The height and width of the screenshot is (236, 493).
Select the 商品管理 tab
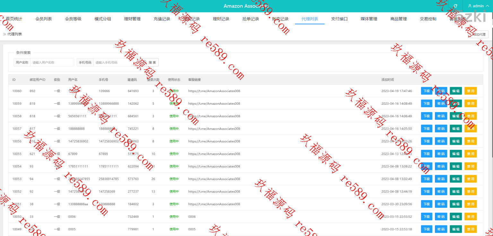[x=398, y=19]
